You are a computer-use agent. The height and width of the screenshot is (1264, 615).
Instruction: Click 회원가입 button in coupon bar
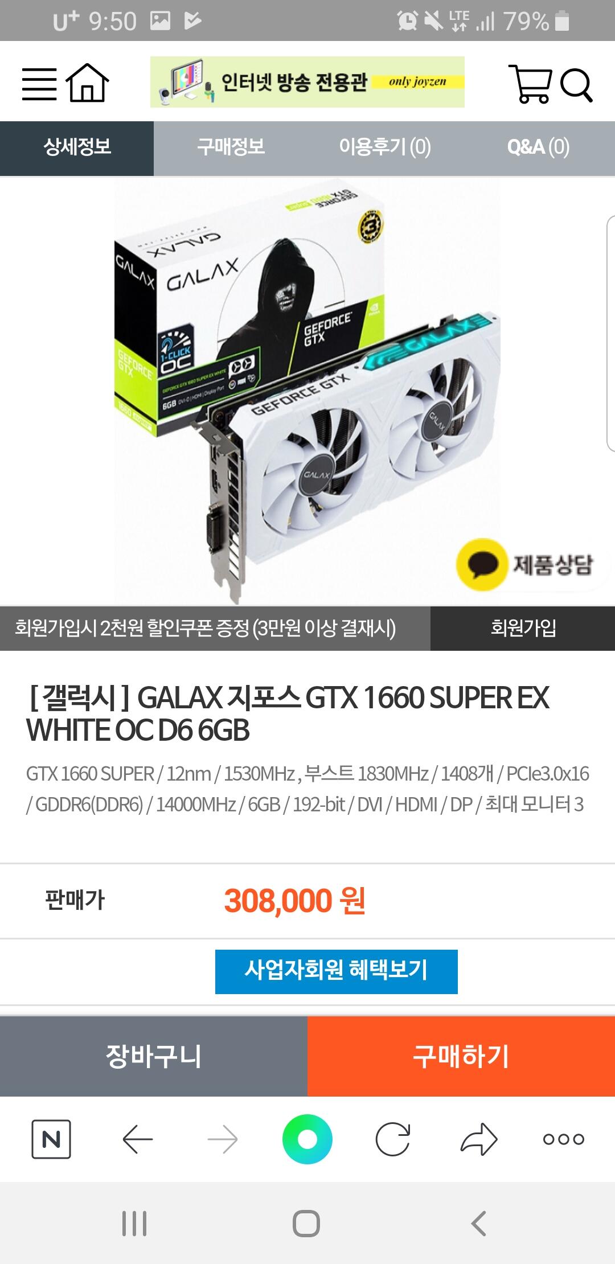click(x=523, y=628)
